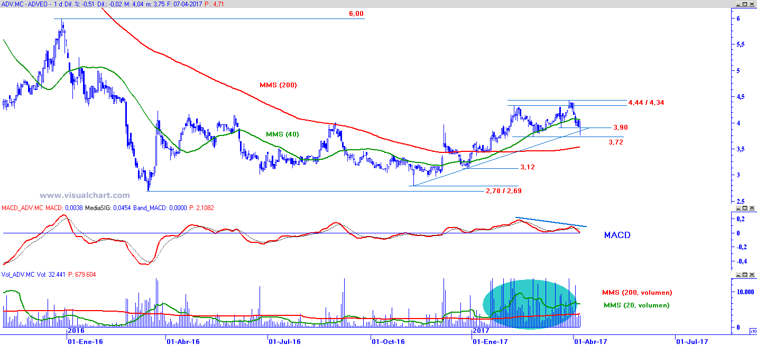Screen dimensions: 757x345
Task: Close the MACD indicator panel
Action: (x=752, y=208)
